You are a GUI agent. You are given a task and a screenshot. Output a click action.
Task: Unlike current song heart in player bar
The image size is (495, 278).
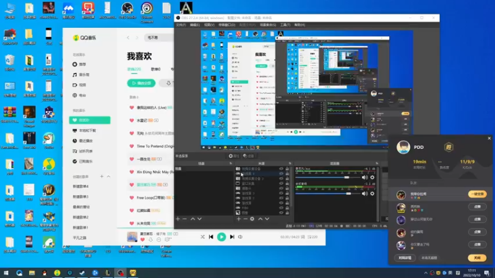(x=142, y=240)
